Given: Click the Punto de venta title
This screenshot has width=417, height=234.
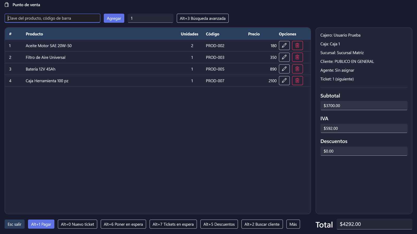Looking at the screenshot, I should point(26,5).
